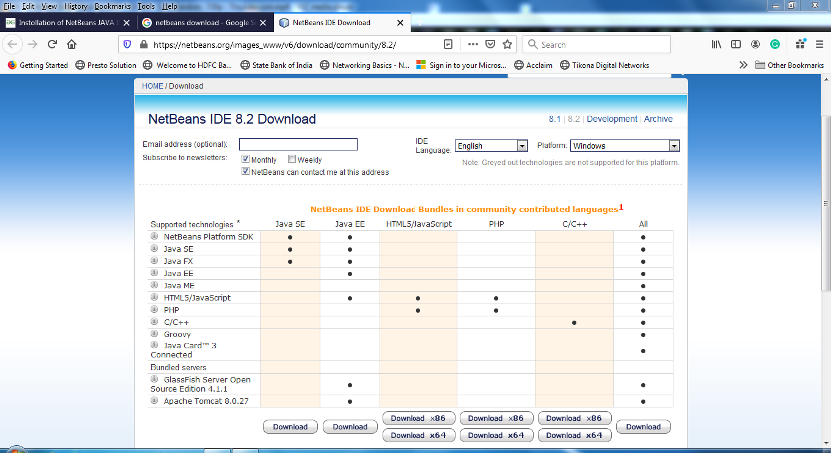Click info icon beside NetBeans Platform SDK

pos(154,236)
